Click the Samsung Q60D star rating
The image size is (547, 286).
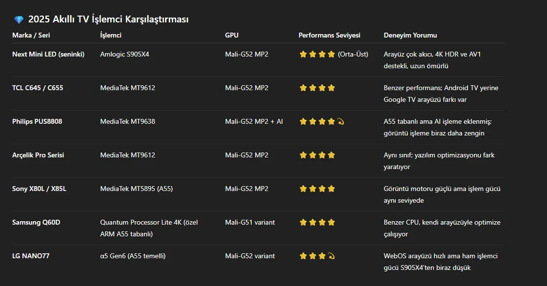coord(317,222)
